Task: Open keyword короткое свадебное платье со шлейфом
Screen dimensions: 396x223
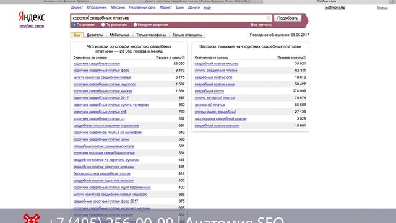Action: point(107,132)
